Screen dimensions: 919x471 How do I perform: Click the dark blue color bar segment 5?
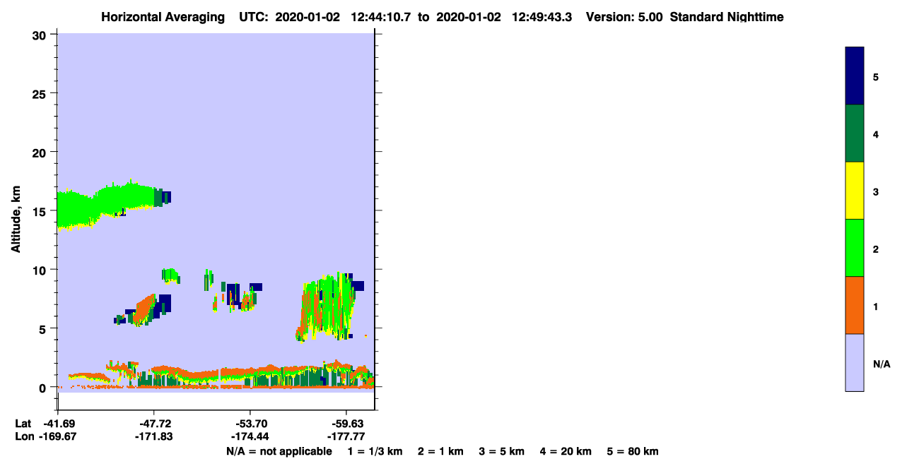[x=855, y=76]
